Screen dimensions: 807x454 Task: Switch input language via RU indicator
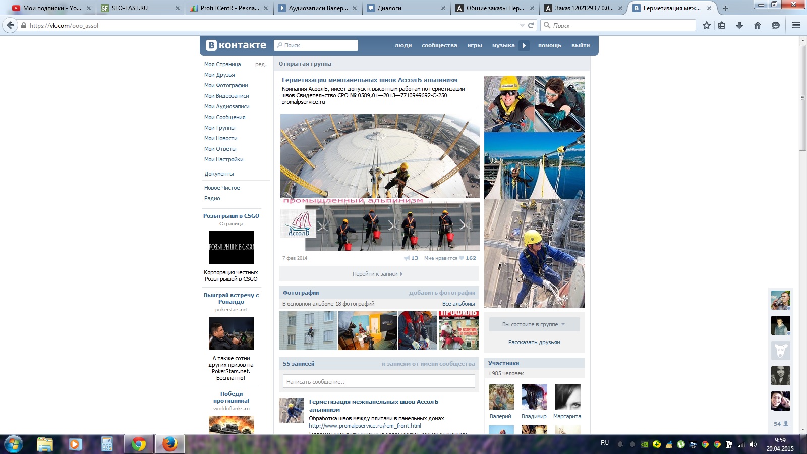pos(605,443)
